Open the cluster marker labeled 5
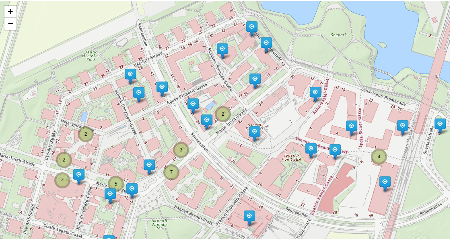The image size is (451, 239). click(x=116, y=184)
